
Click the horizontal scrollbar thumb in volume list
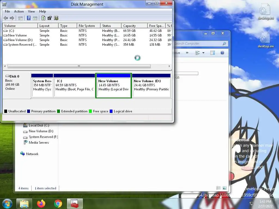point(79,66)
